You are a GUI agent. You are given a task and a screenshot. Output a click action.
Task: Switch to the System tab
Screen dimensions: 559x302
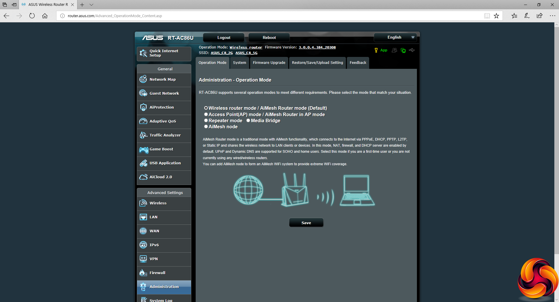pos(240,63)
